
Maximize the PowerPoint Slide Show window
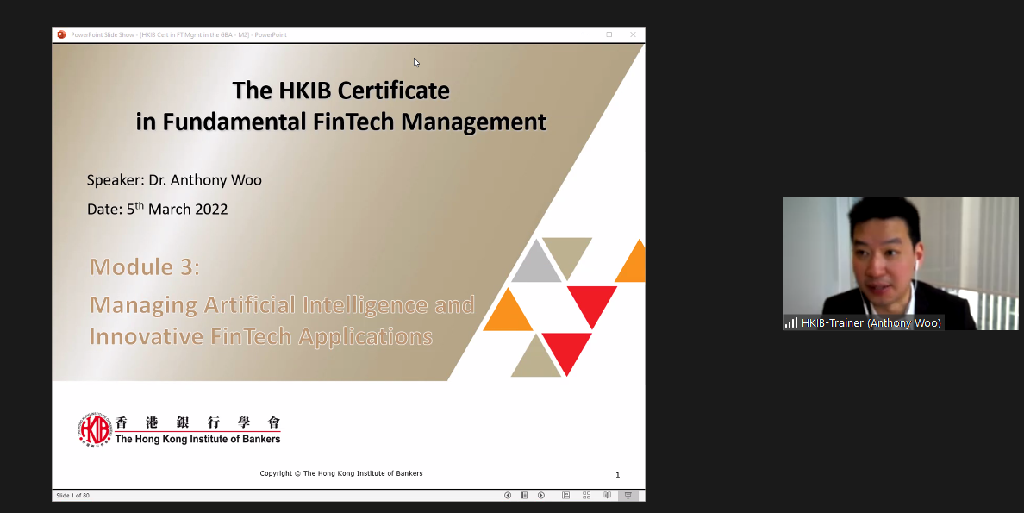click(609, 34)
